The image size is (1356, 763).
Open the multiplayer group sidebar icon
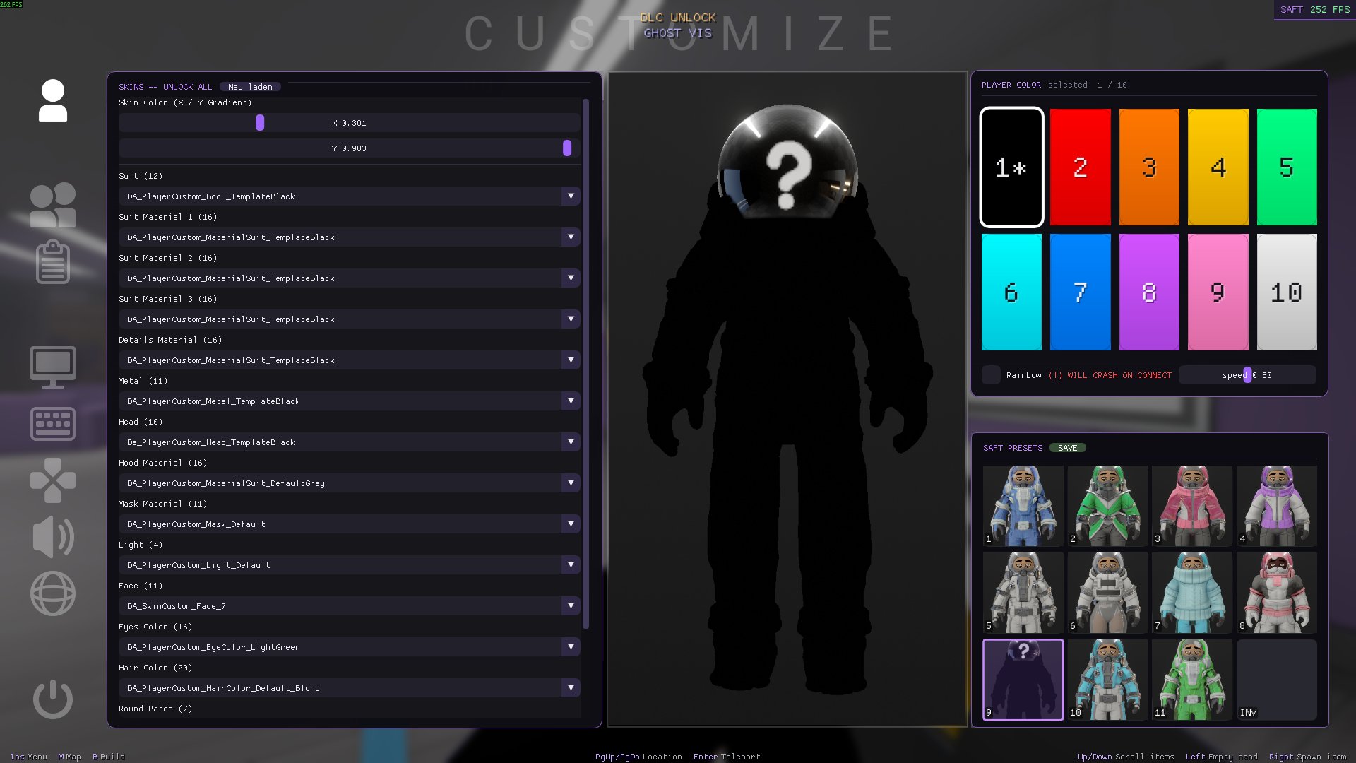53,205
